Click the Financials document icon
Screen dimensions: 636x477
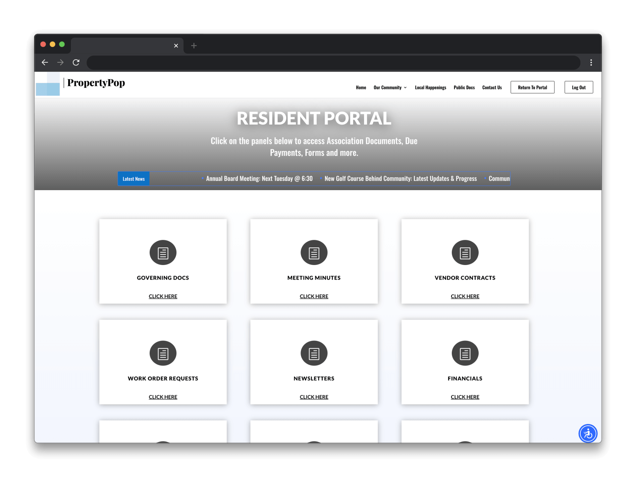click(465, 353)
